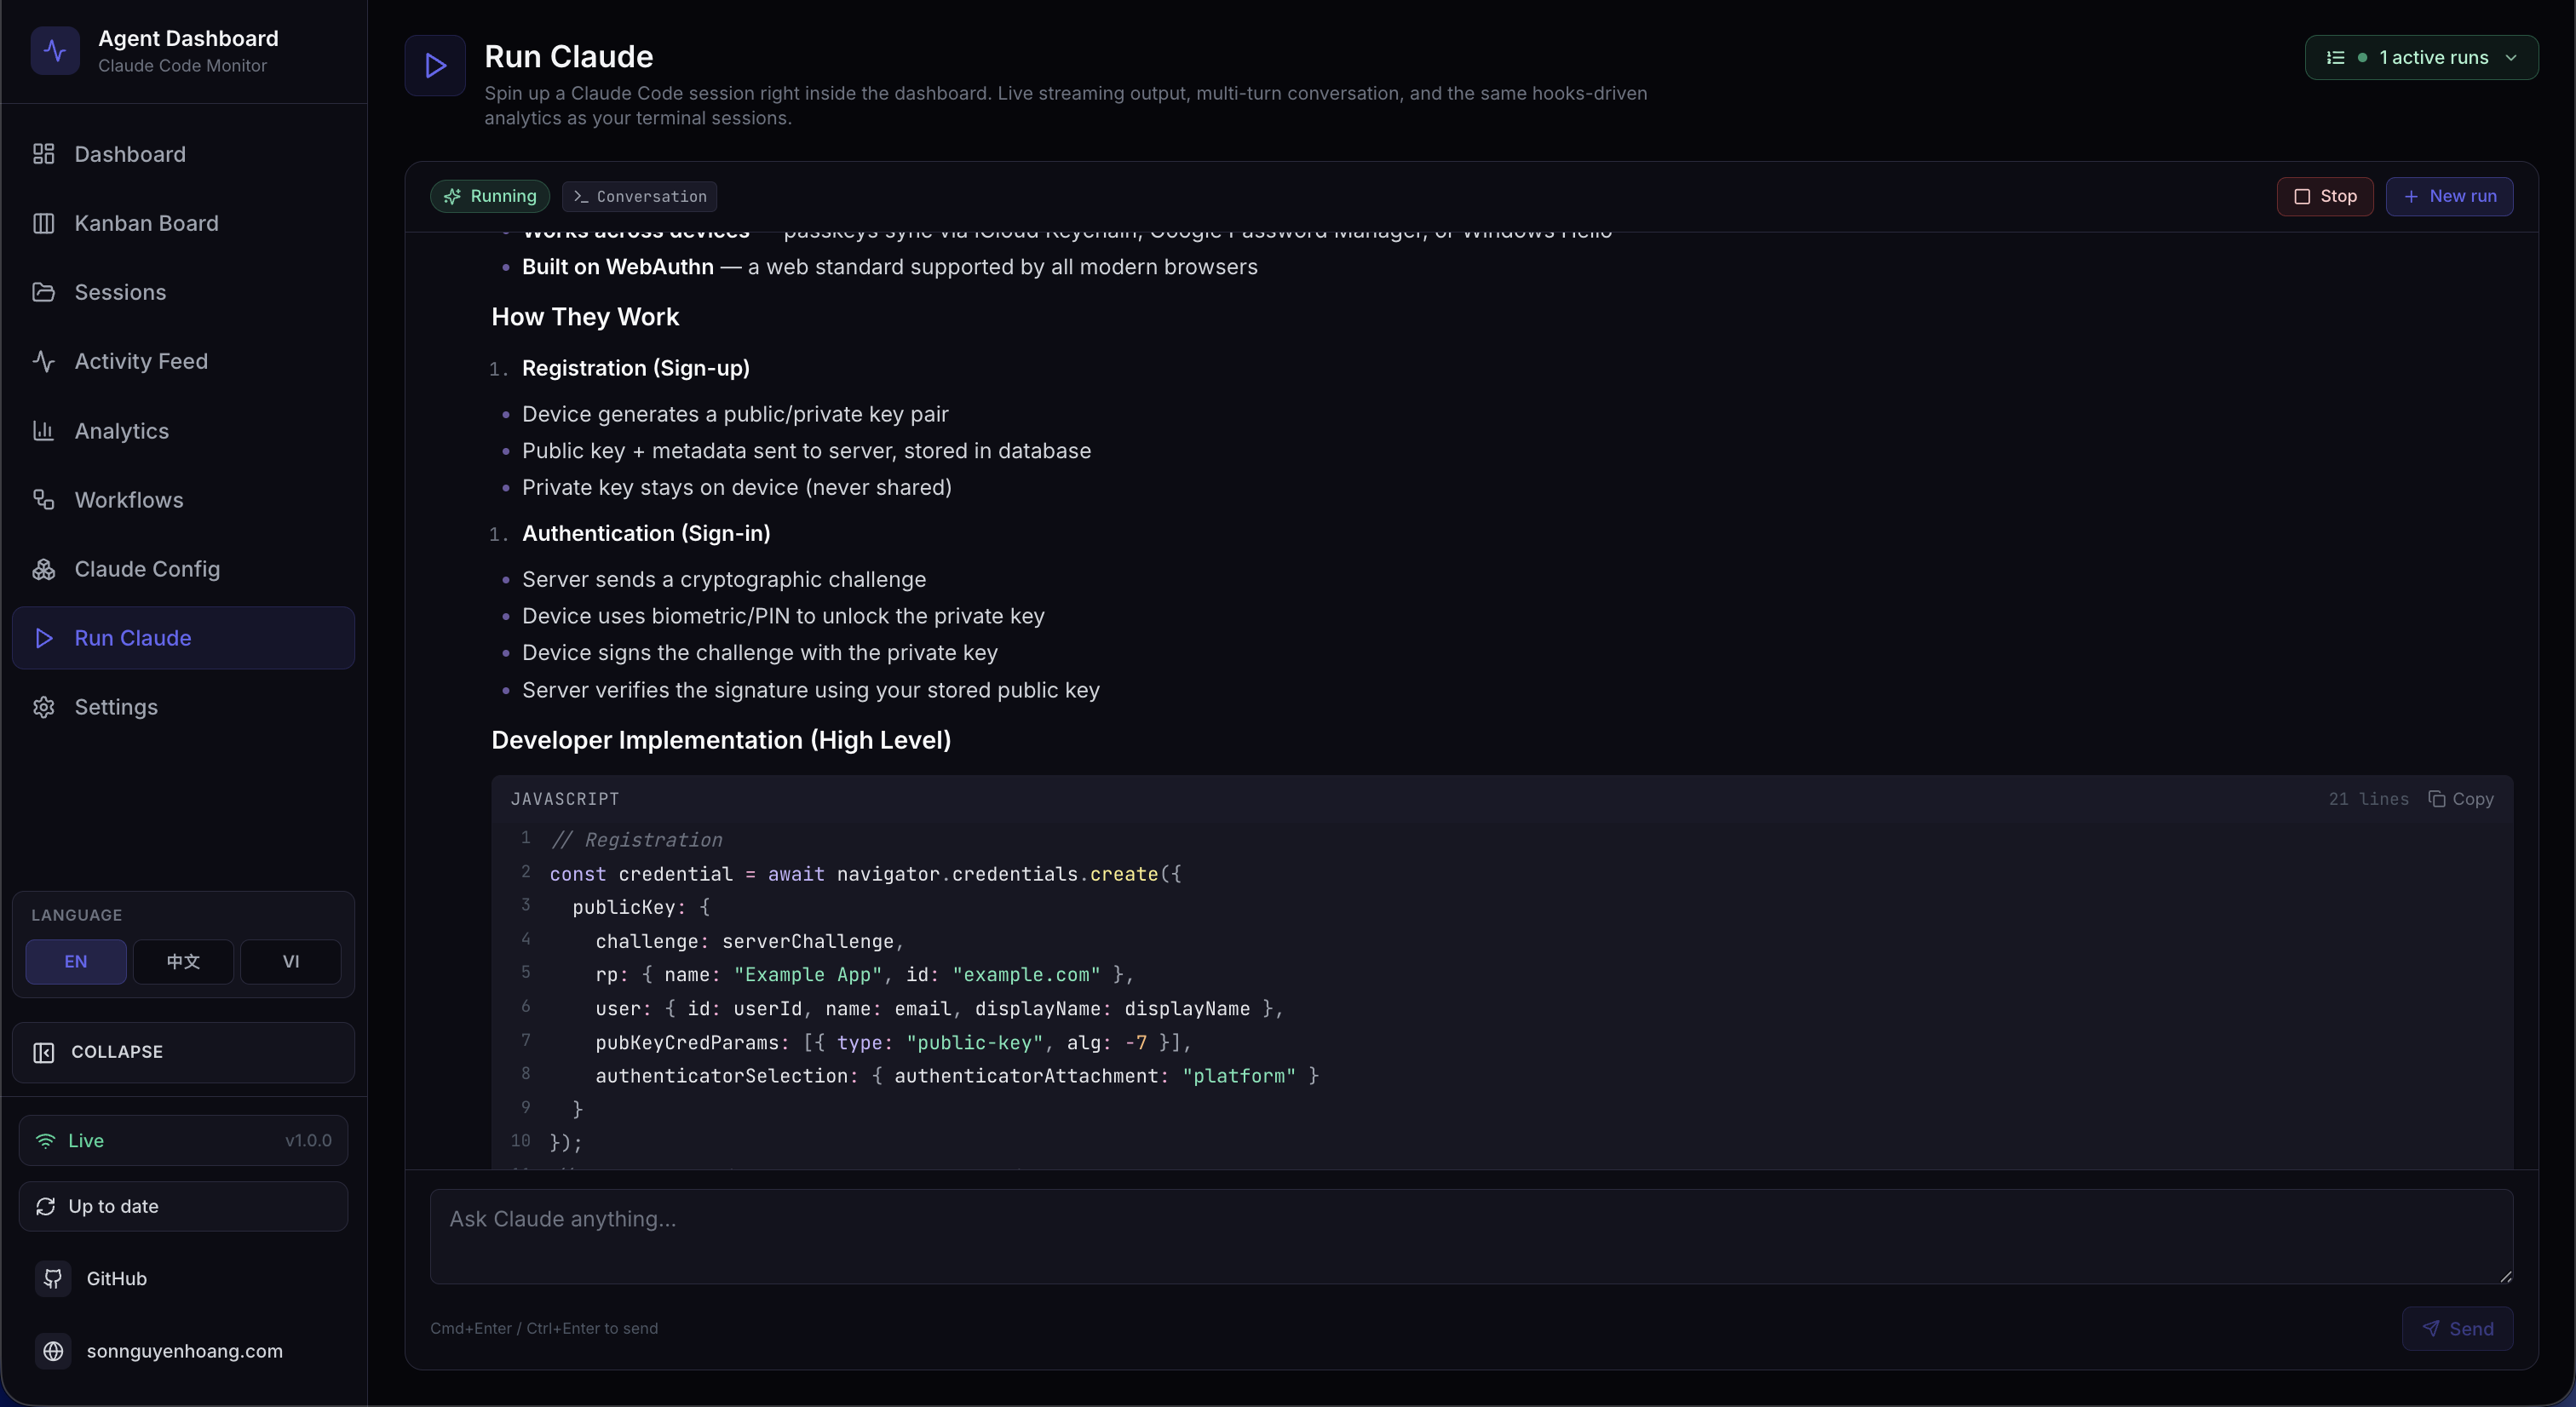
Task: Click the Analytics bar chart icon
Action: tap(43, 431)
